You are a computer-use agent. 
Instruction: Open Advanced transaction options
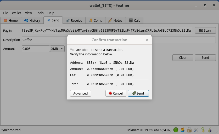point(81,94)
